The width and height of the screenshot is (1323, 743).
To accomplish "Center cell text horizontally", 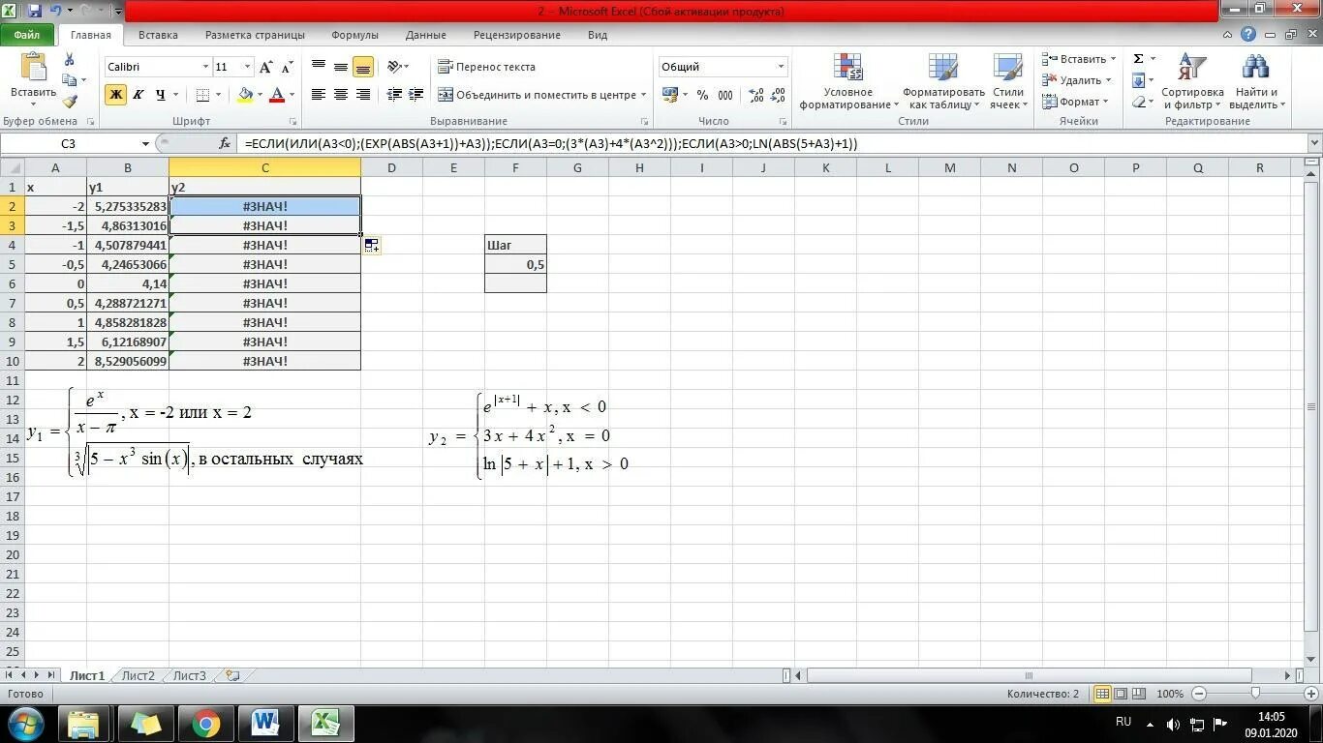I will [341, 95].
